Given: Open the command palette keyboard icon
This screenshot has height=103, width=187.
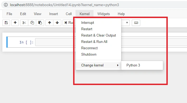Looking at the screenshot, I should click(136, 23).
